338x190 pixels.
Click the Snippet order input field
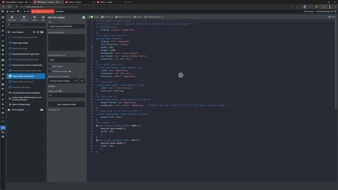(x=67, y=95)
